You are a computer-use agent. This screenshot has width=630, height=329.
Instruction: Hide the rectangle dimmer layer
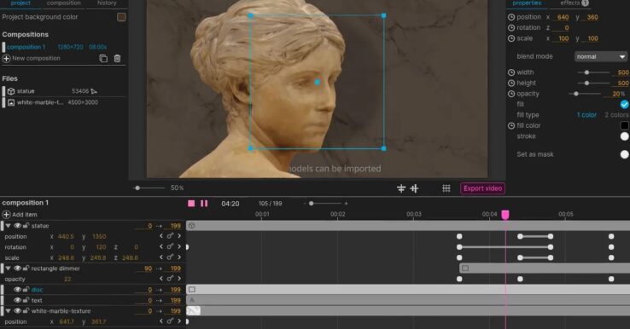(x=17, y=268)
